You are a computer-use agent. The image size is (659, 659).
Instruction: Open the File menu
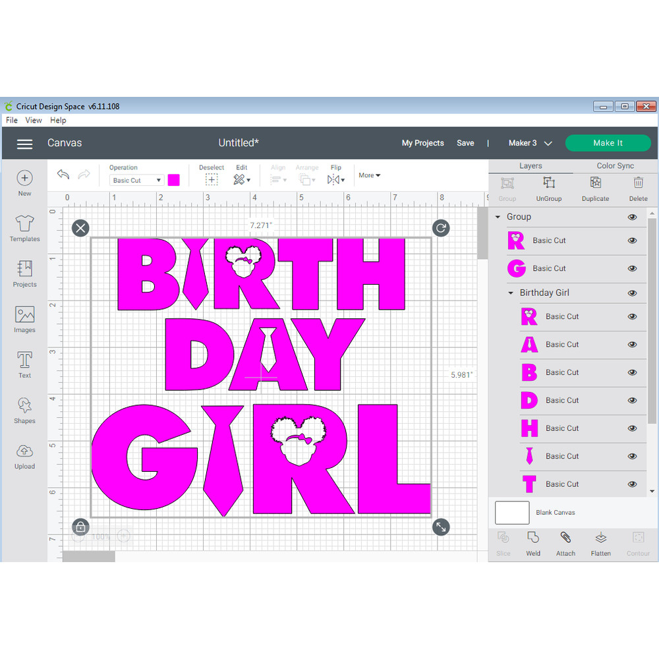click(x=11, y=120)
